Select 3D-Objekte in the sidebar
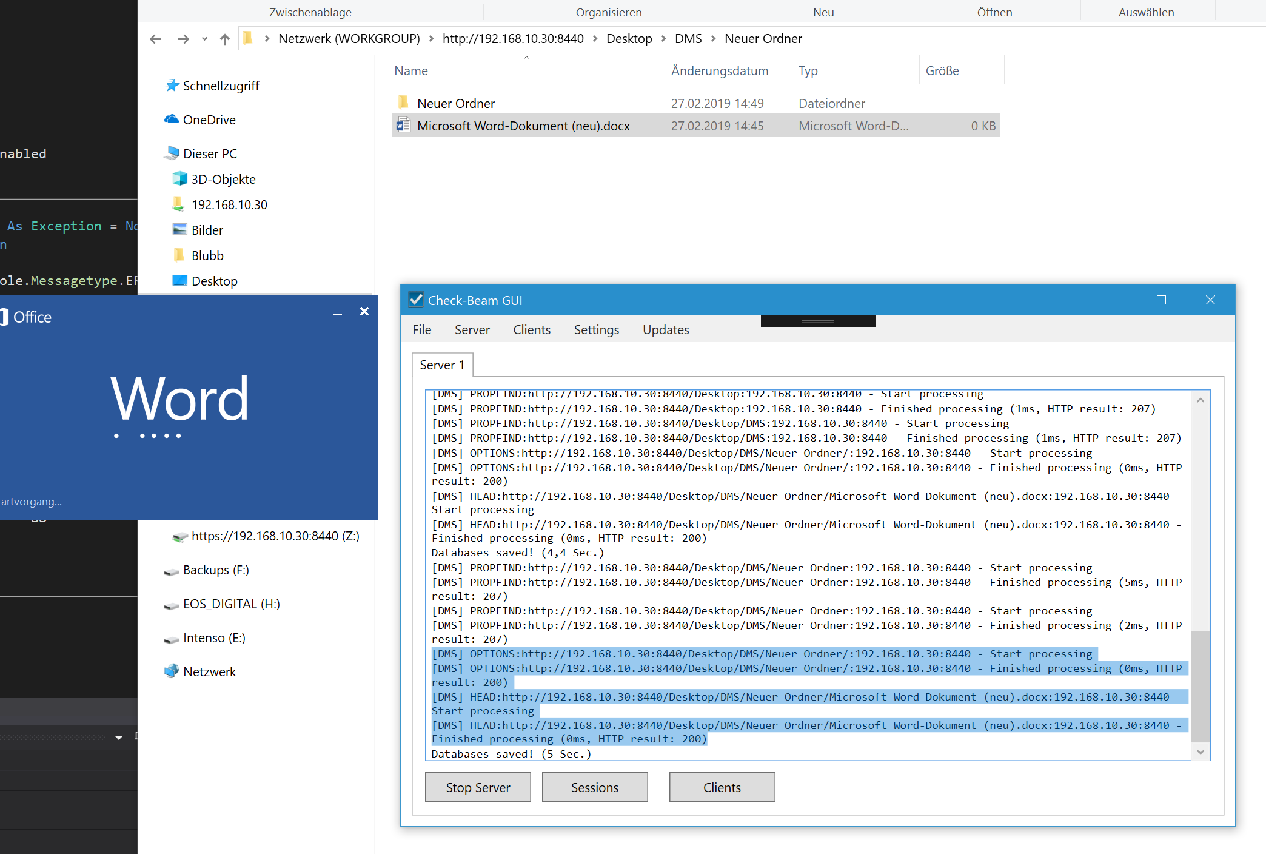1266x854 pixels. 223,179
